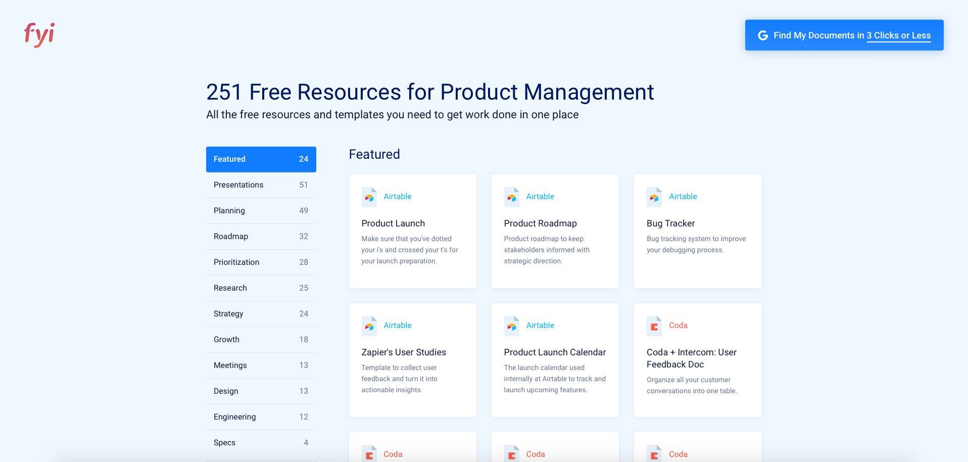Click the Airtable label on Product Roadmap card
Screen dimensions: 968x462
coord(540,197)
